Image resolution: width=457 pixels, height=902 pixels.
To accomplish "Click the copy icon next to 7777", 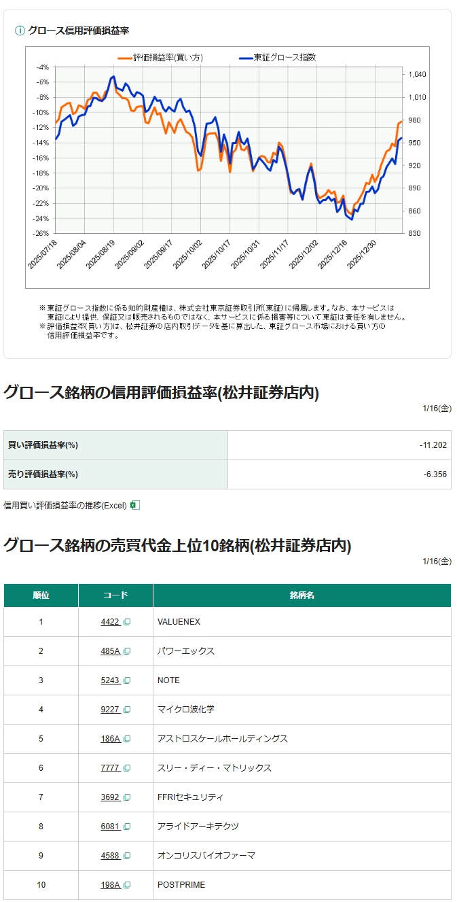I will pos(127,768).
